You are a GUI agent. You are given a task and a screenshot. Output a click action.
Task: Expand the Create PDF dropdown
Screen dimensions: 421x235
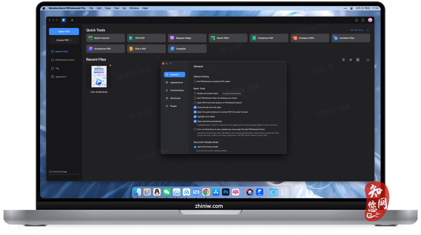click(x=64, y=40)
